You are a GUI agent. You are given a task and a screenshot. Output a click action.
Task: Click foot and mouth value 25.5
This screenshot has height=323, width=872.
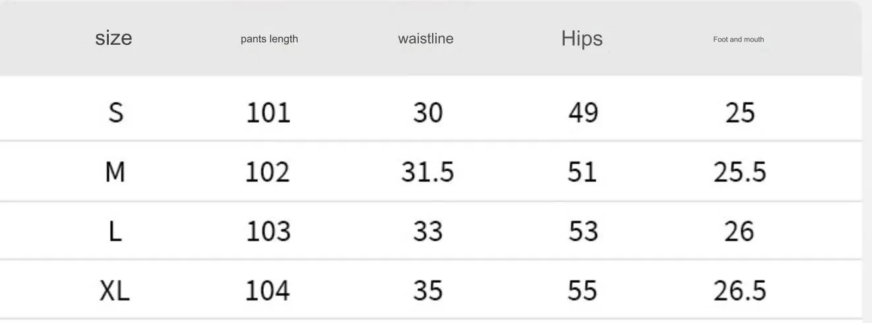[x=739, y=172]
